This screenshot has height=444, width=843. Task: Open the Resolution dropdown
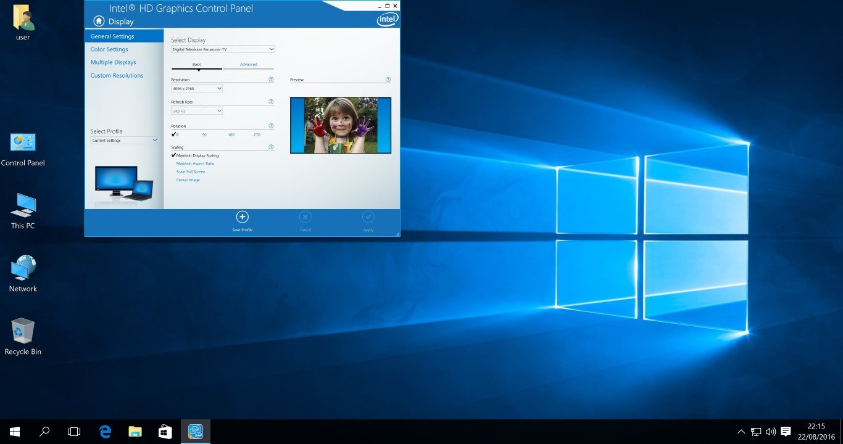click(x=197, y=89)
